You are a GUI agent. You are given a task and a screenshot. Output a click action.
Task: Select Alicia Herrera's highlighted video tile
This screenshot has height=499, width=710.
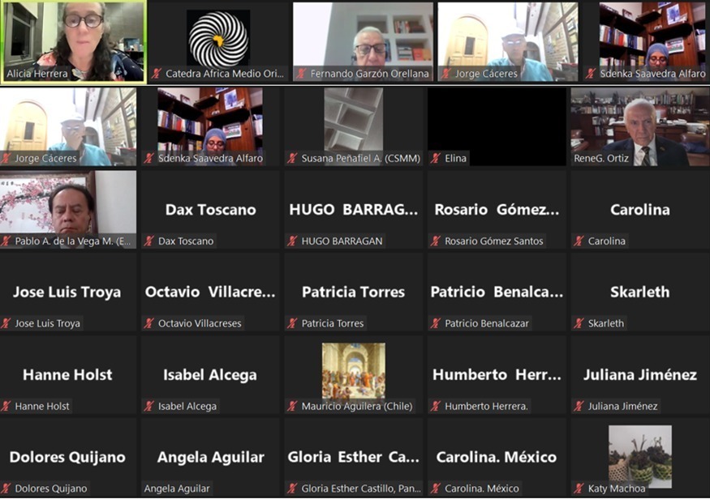point(73,36)
